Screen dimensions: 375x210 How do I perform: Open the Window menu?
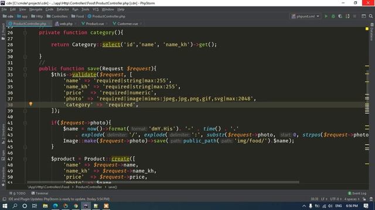pos(108,9)
